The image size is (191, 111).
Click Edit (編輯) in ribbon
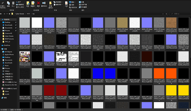point(72,5)
